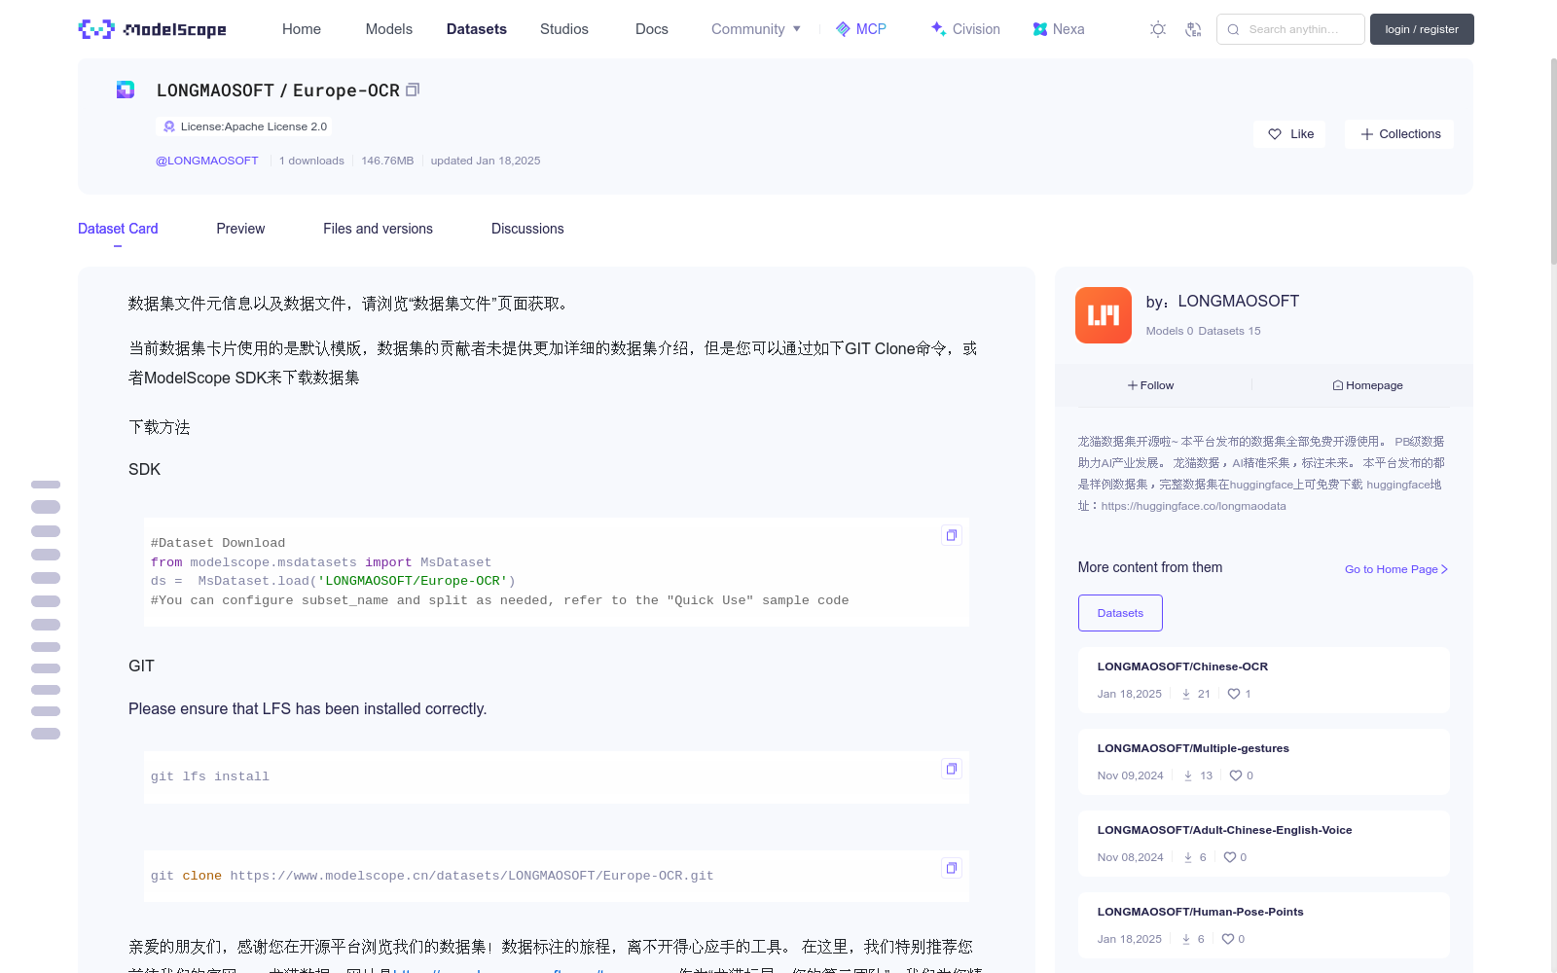The height and width of the screenshot is (973, 1557).
Task: Switch to Files and versions tab
Action: click(x=378, y=229)
